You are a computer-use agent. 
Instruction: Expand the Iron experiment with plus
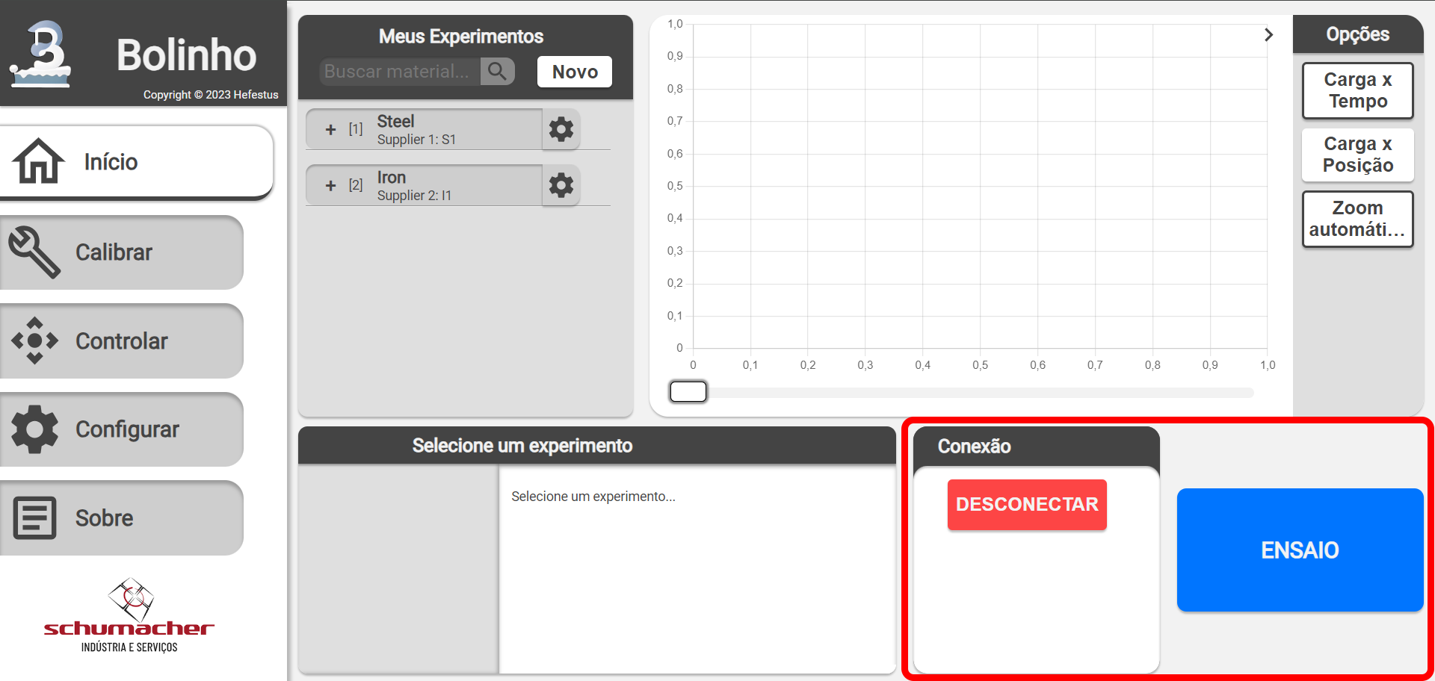point(331,186)
